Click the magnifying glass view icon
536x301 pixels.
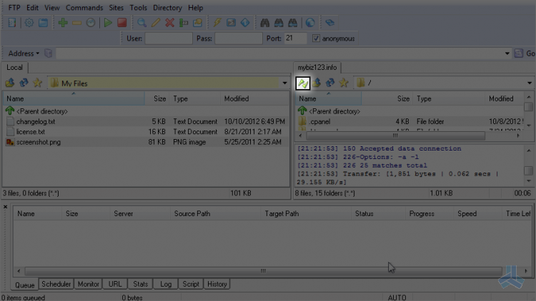tap(142, 23)
